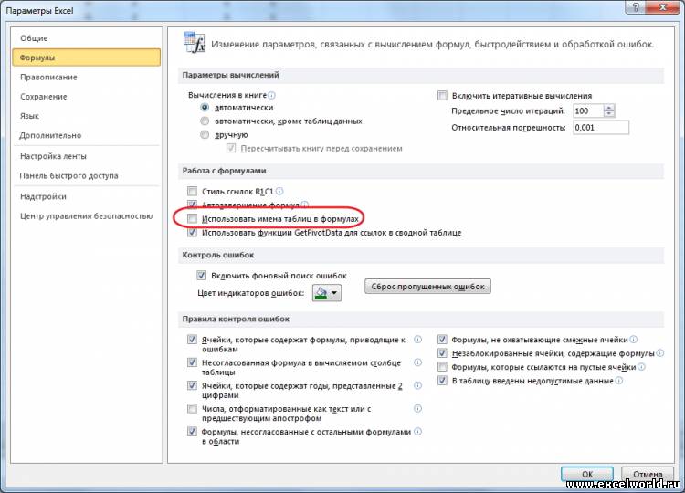Image resolution: width=685 pixels, height=493 pixels.
Task: Click 'Сброс пропущенных ошибок' button
Action: (x=427, y=287)
